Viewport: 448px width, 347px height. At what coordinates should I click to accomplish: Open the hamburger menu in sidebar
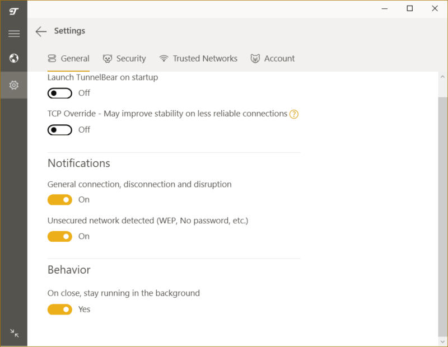[13, 34]
